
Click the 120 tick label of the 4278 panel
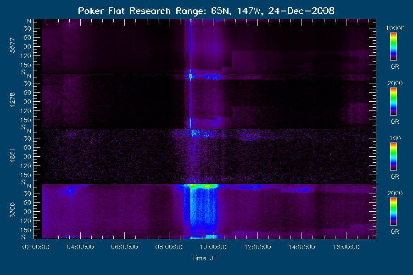[x=26, y=111]
